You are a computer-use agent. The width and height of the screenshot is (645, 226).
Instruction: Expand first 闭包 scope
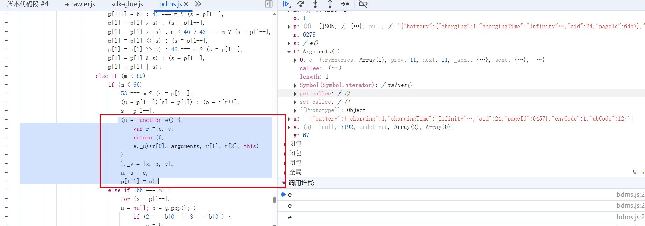click(x=285, y=144)
